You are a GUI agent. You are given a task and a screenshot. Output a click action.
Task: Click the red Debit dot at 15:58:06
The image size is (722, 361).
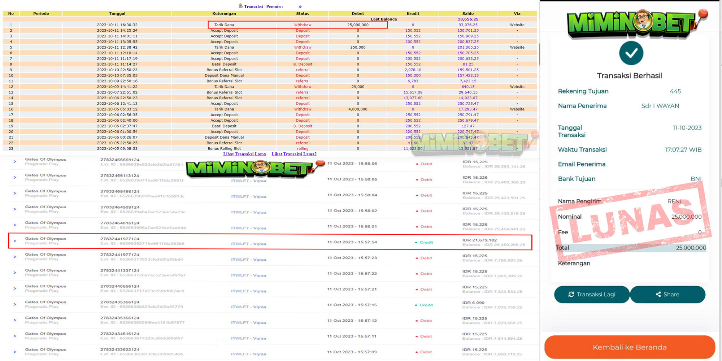pyautogui.click(x=417, y=164)
